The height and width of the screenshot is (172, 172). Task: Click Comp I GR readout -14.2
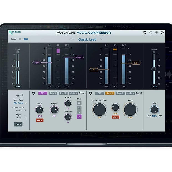pos(58,87)
